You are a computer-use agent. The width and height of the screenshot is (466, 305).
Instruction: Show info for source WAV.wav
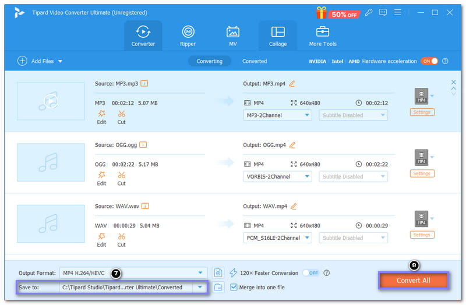[x=145, y=206]
